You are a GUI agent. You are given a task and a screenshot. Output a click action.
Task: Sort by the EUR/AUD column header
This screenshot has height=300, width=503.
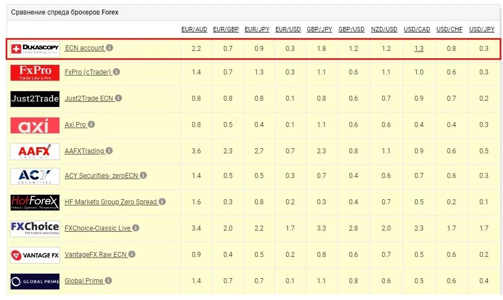(x=194, y=29)
